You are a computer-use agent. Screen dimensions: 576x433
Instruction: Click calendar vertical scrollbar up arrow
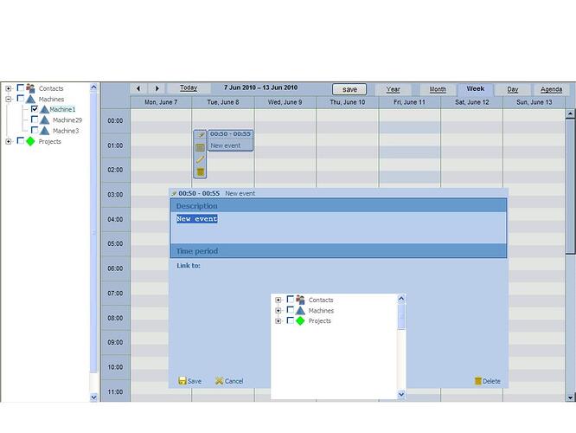click(570, 113)
